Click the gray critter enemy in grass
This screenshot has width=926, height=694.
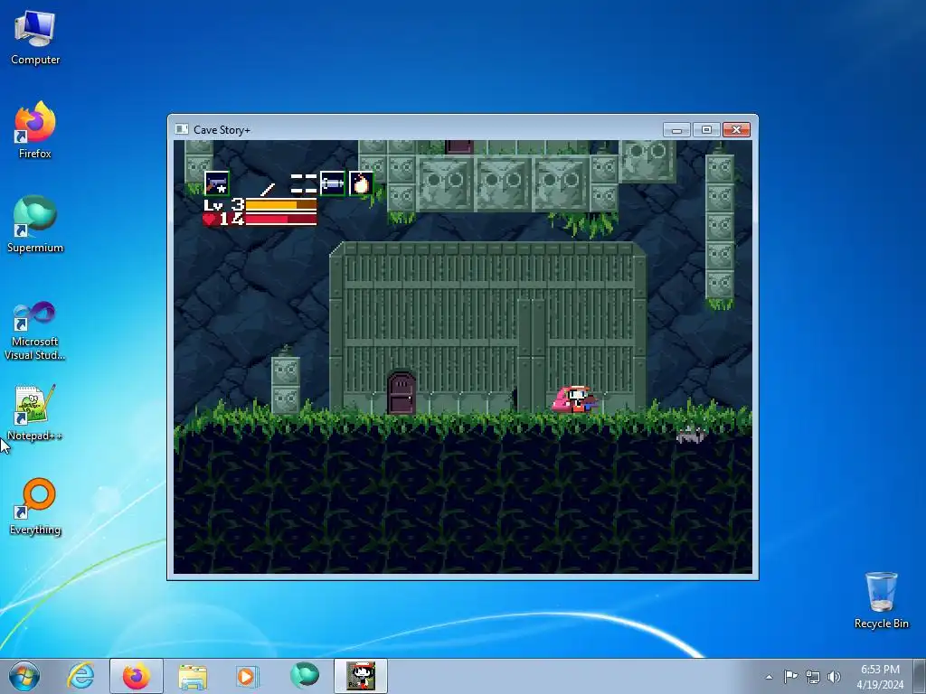tap(691, 435)
